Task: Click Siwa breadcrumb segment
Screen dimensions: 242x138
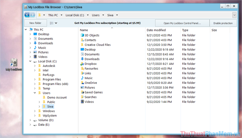Action: point(110,15)
